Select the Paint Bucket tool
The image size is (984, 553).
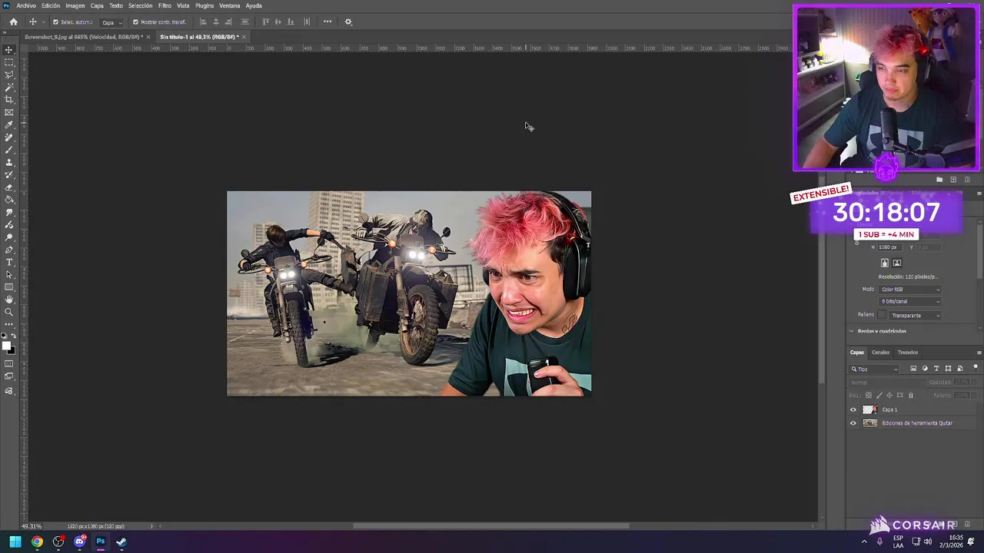[9, 199]
